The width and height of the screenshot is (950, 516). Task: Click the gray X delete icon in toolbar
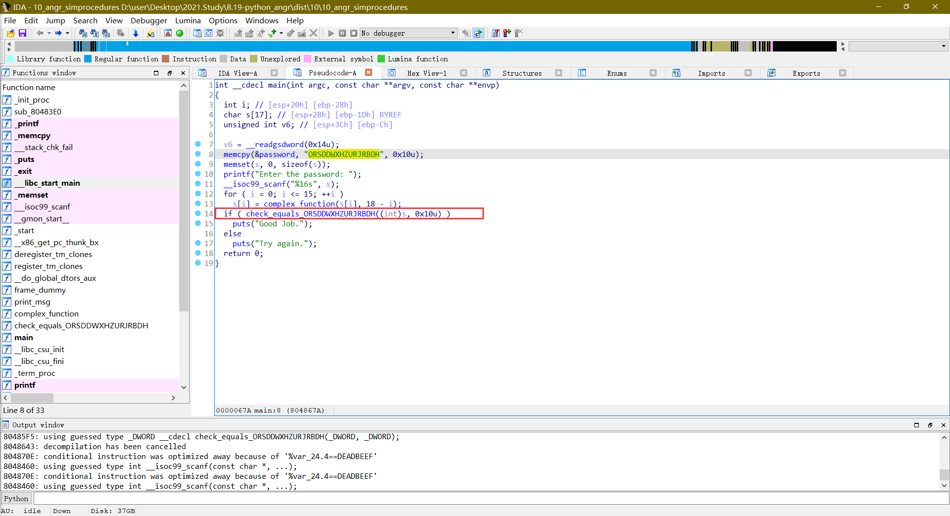coord(313,33)
